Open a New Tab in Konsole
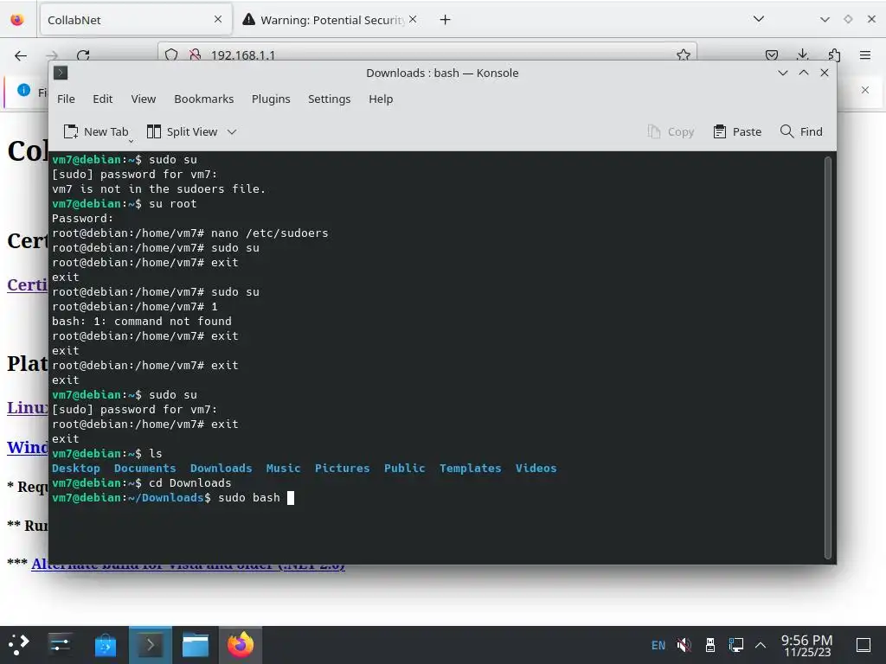The image size is (886, 664). pyautogui.click(x=96, y=131)
